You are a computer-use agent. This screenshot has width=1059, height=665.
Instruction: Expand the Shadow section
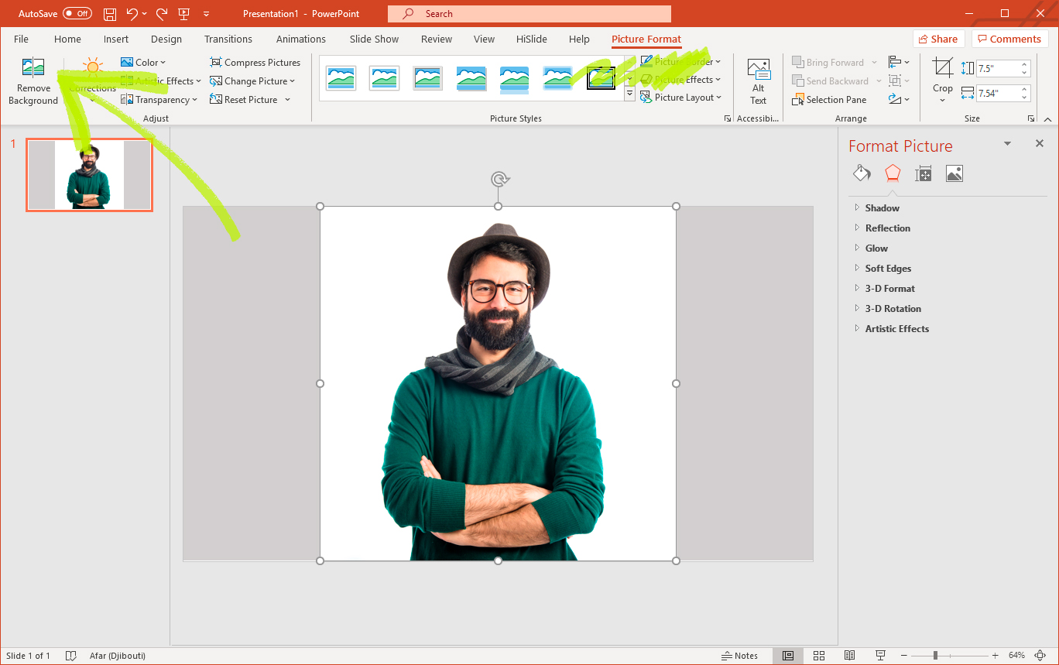click(x=882, y=208)
